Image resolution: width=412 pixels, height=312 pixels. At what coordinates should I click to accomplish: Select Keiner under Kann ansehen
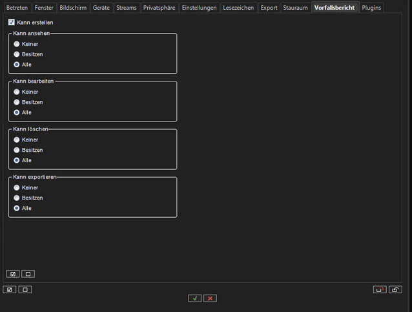[17, 44]
